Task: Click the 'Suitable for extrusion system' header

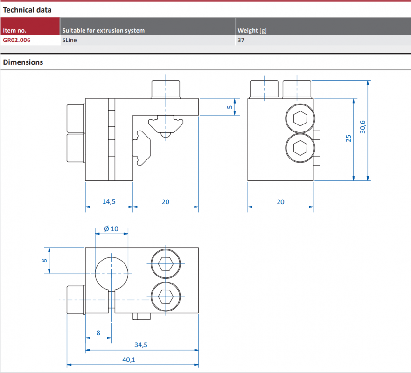Action: pos(147,26)
